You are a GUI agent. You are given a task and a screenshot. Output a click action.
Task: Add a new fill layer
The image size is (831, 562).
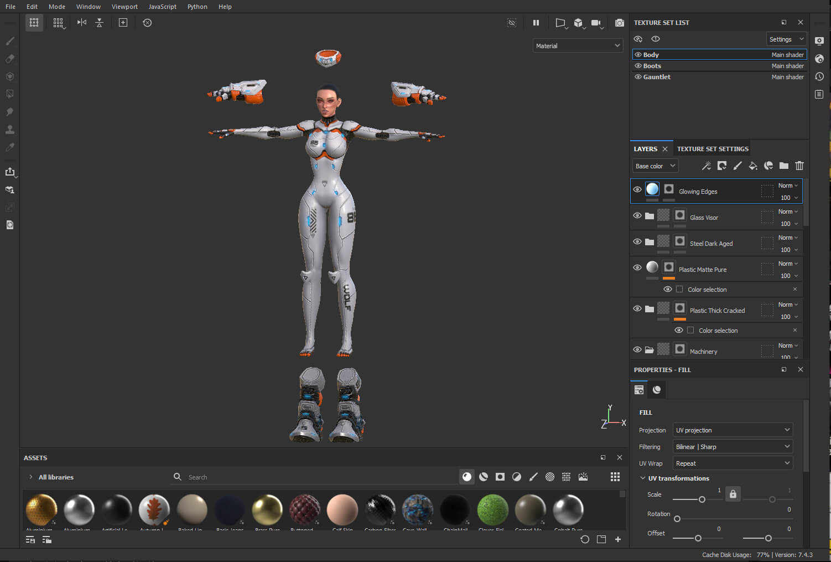pyautogui.click(x=753, y=166)
